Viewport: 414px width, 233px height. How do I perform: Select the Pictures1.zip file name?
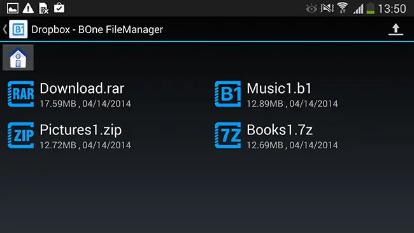[x=81, y=130]
